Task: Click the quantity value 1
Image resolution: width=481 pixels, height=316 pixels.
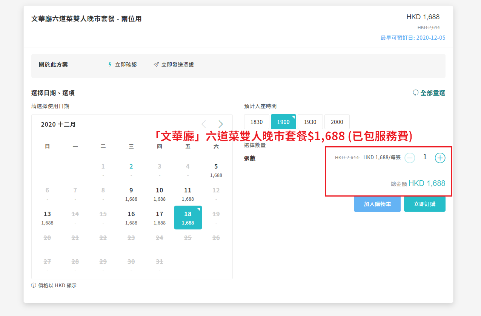Action: coord(425,157)
